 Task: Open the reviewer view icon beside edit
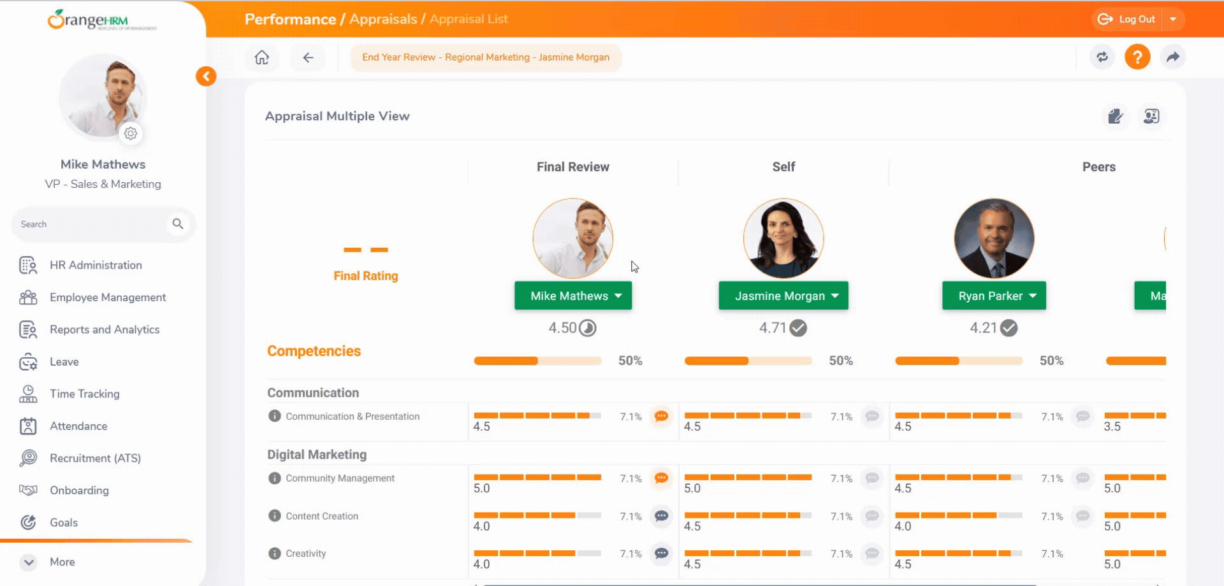click(x=1151, y=117)
